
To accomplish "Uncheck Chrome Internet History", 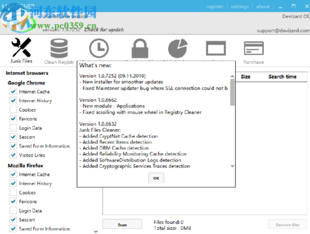I will pos(13,100).
